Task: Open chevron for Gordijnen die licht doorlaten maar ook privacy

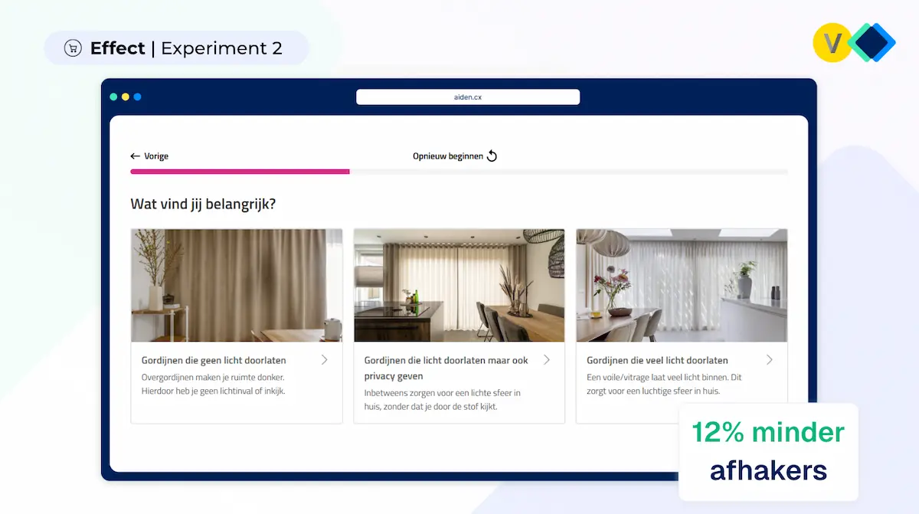Action: [547, 360]
